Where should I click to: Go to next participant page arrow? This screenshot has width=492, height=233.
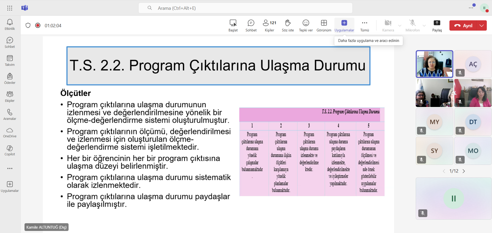pos(464,171)
